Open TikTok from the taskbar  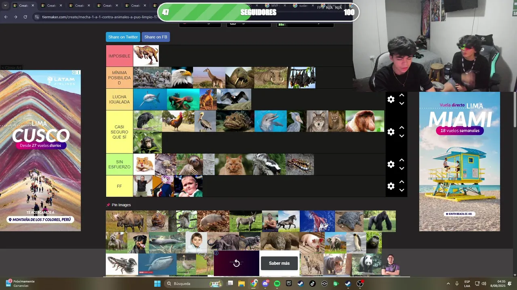(x=312, y=284)
